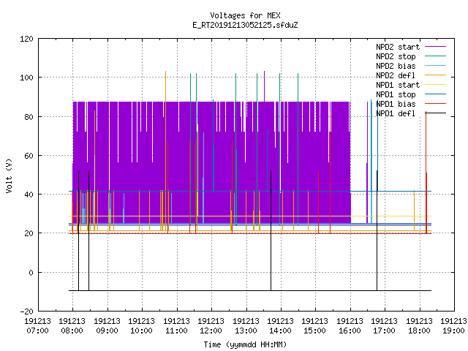The image size is (468, 351).
Task: Click the 15:00 x-axis tick label
Action: coord(315,331)
